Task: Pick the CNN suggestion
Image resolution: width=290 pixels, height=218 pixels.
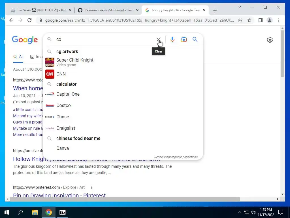Action: tap(123, 74)
